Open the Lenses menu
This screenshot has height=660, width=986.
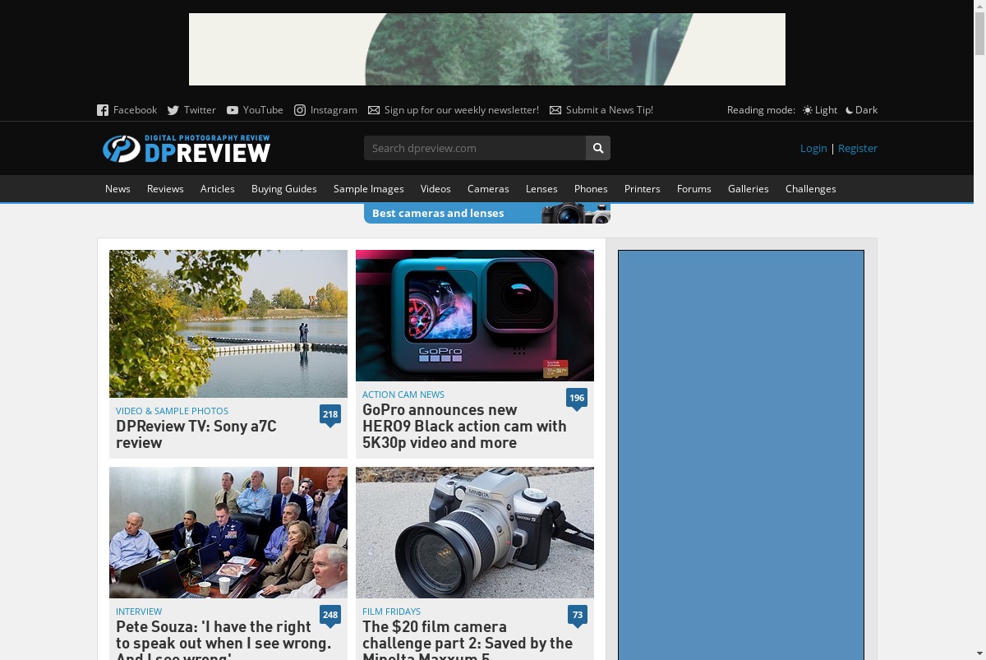(541, 189)
